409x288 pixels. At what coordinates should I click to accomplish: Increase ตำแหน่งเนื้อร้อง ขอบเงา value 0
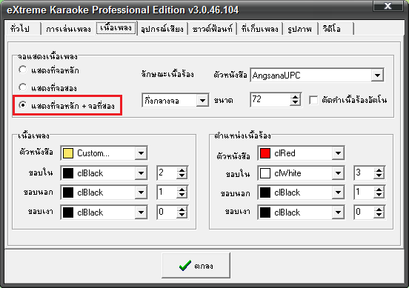click(379, 209)
